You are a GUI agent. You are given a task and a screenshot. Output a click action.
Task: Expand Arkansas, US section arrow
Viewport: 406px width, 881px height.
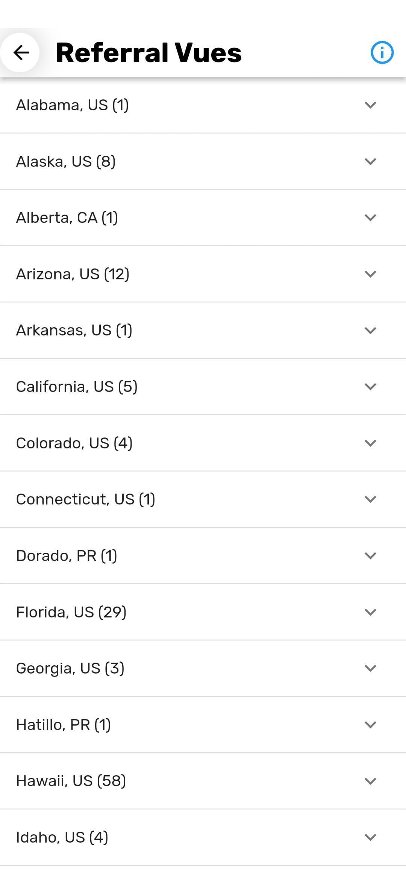click(370, 331)
